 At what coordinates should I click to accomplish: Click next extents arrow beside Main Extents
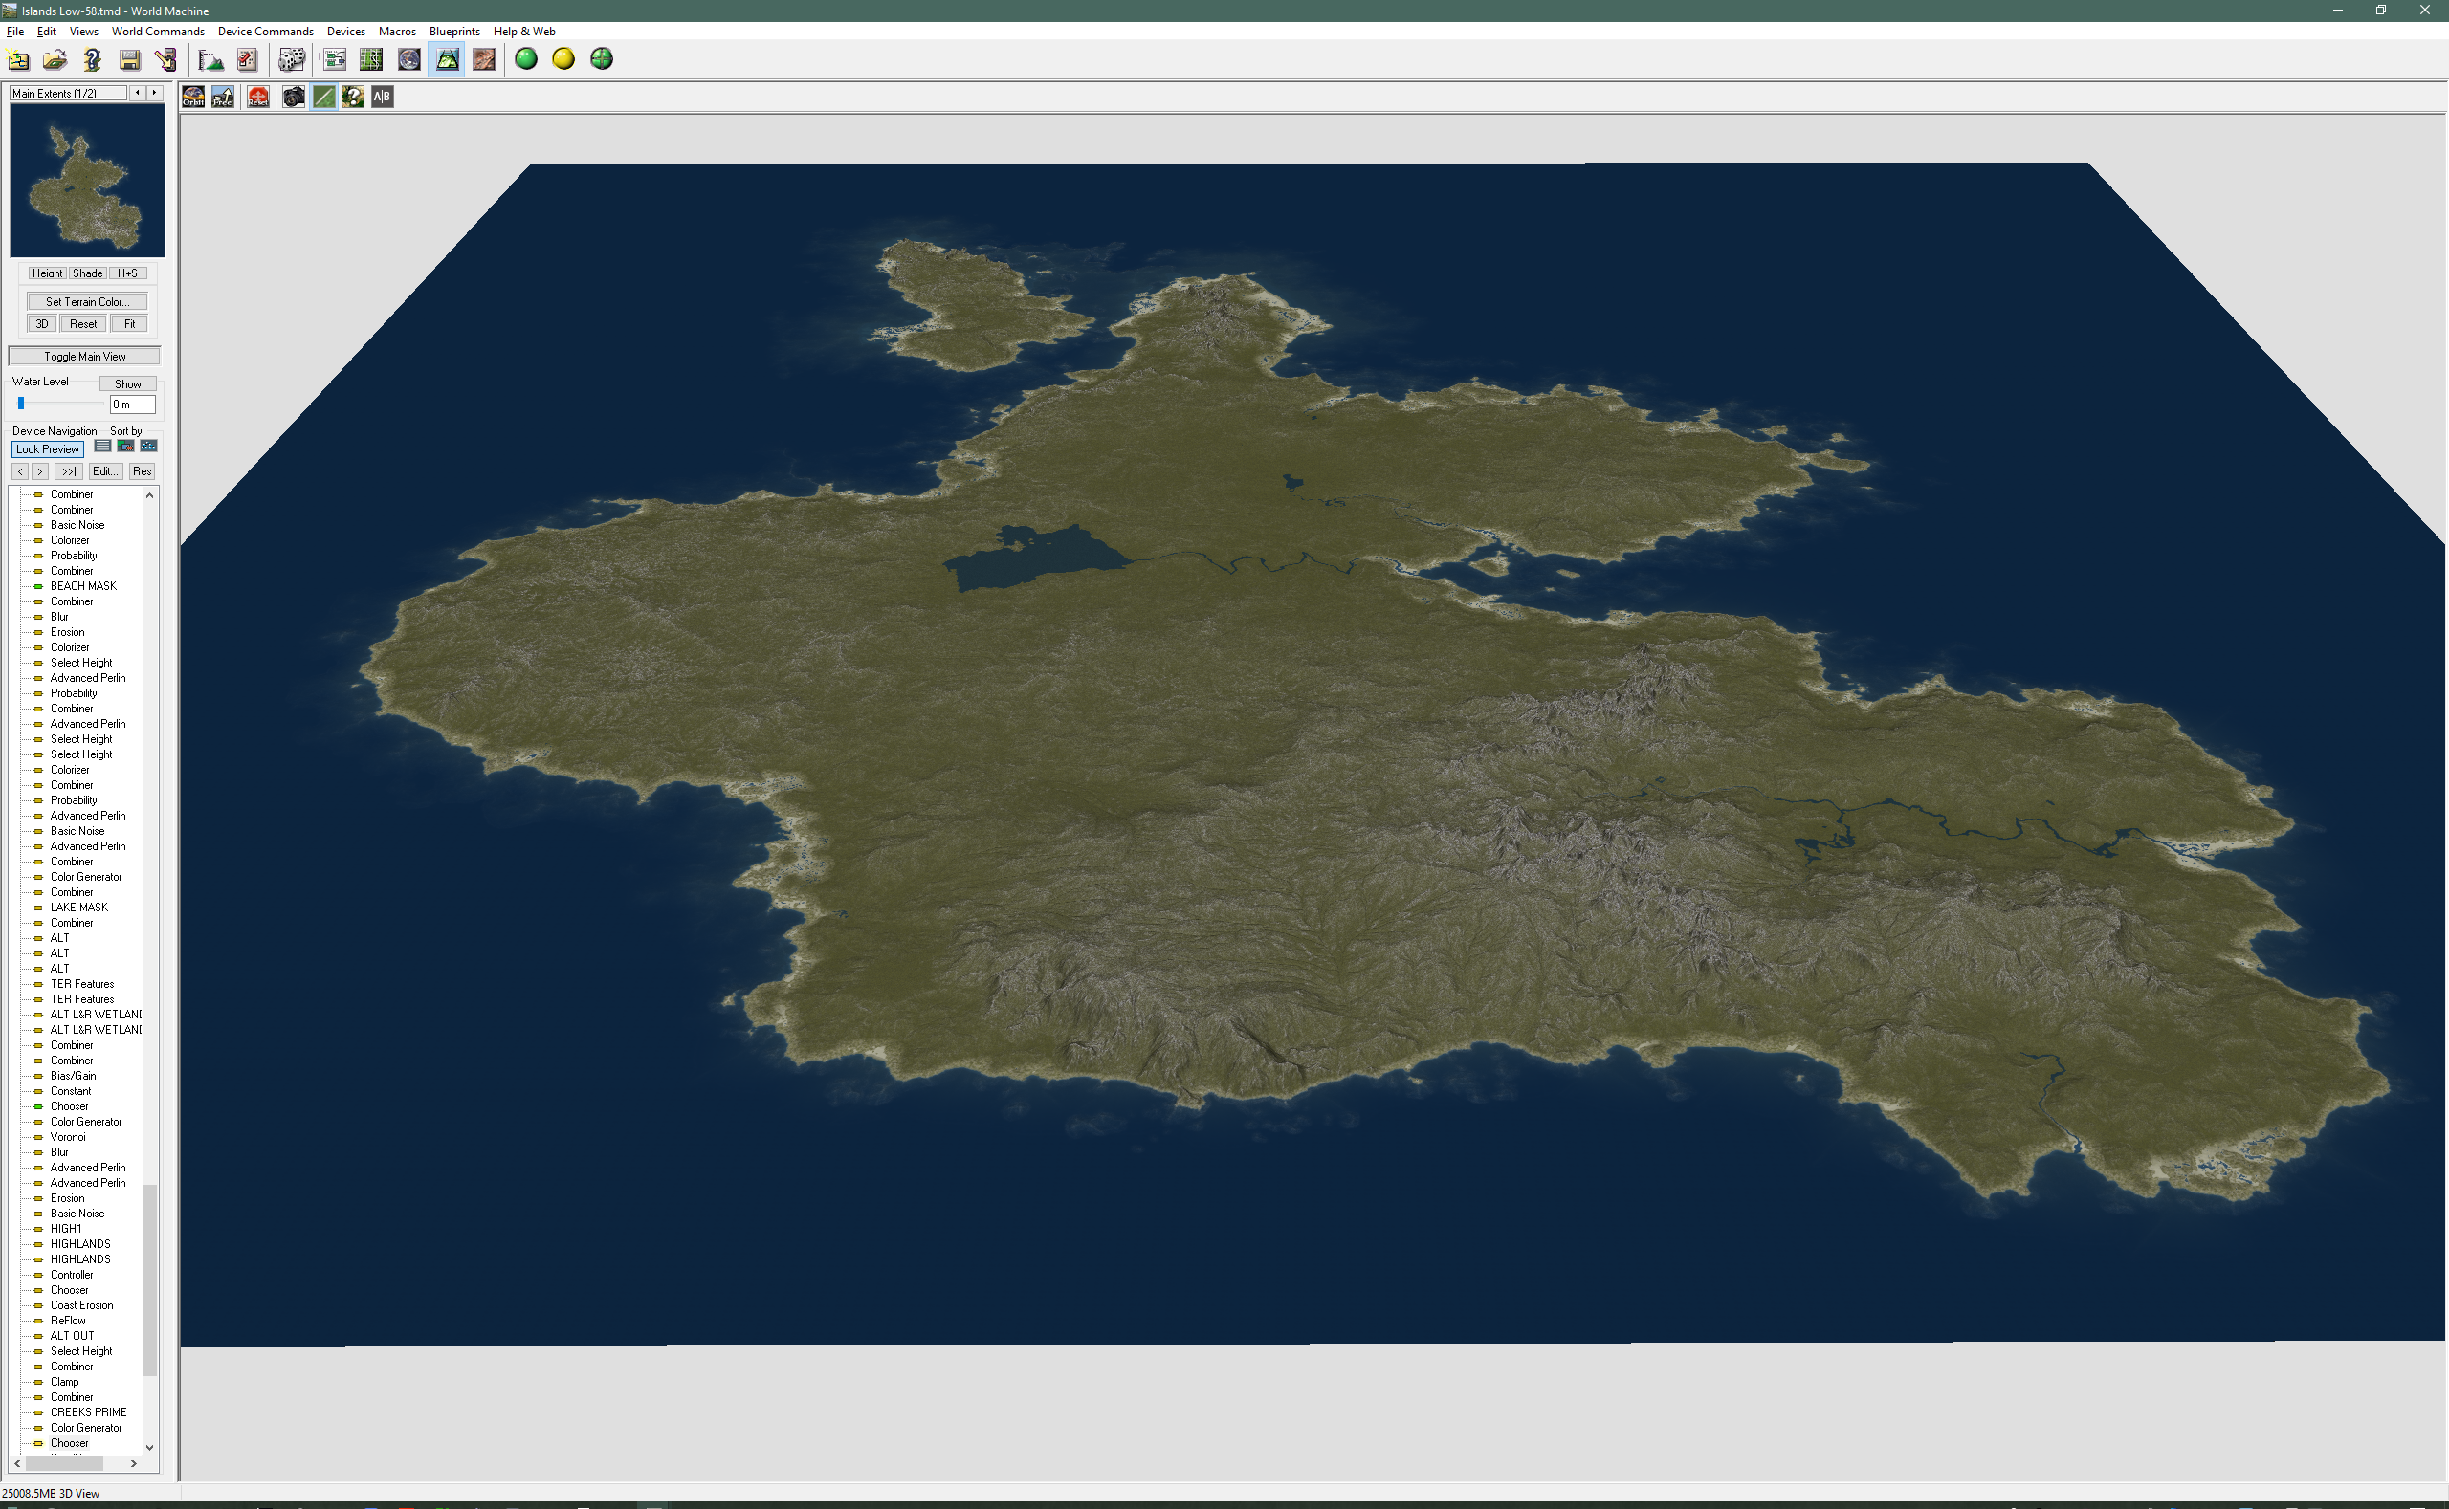point(155,93)
